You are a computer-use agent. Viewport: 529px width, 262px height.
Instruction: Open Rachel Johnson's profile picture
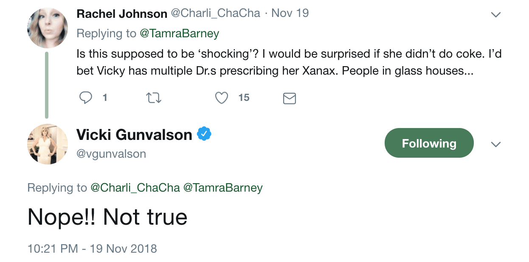[x=48, y=28]
